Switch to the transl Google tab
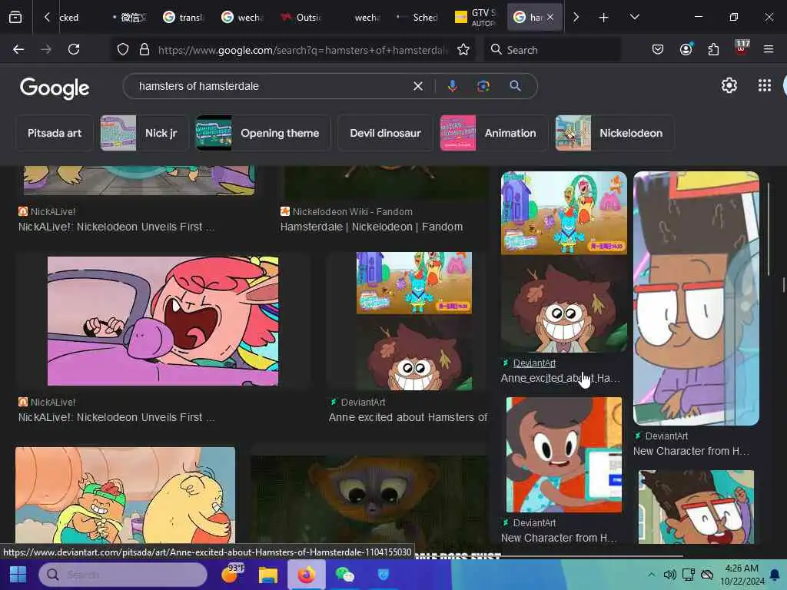Image resolution: width=787 pixels, height=590 pixels. 184,18
